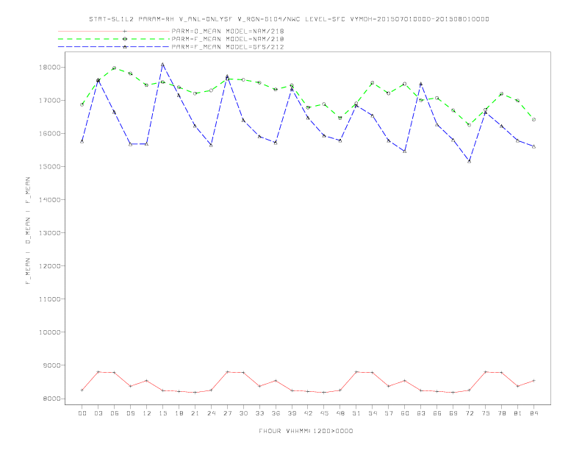Click y-axis tick label 9000
The image size is (582, 450).
point(51,365)
